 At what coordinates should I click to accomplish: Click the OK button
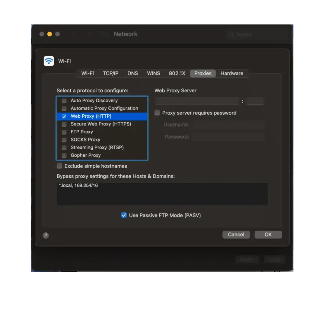tap(268, 234)
